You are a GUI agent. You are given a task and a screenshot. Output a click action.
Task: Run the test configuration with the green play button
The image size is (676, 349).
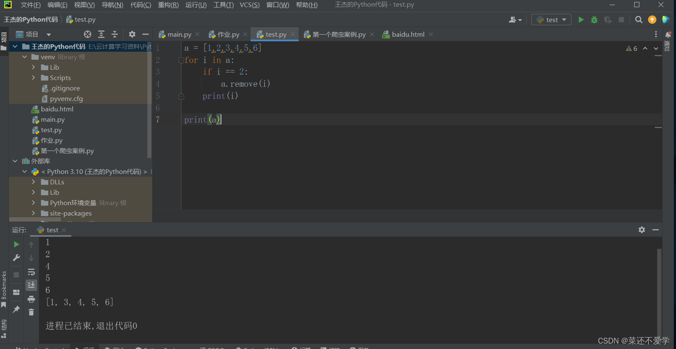581,20
